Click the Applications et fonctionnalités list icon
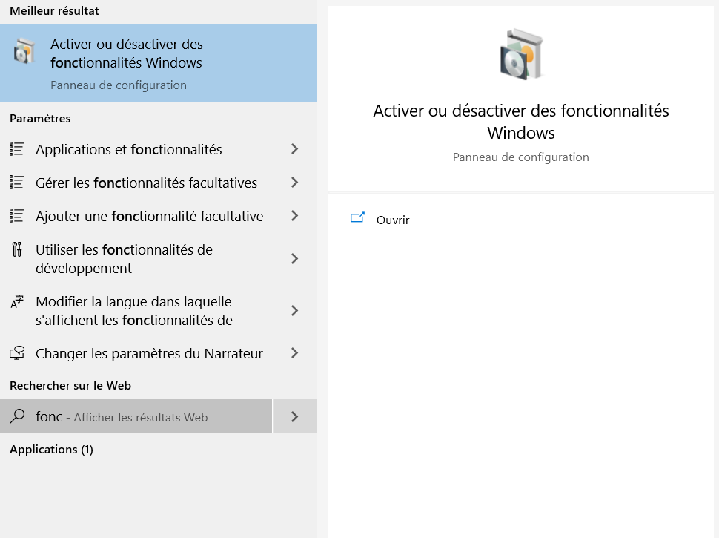Screen dimensions: 719x538 tap(17, 149)
